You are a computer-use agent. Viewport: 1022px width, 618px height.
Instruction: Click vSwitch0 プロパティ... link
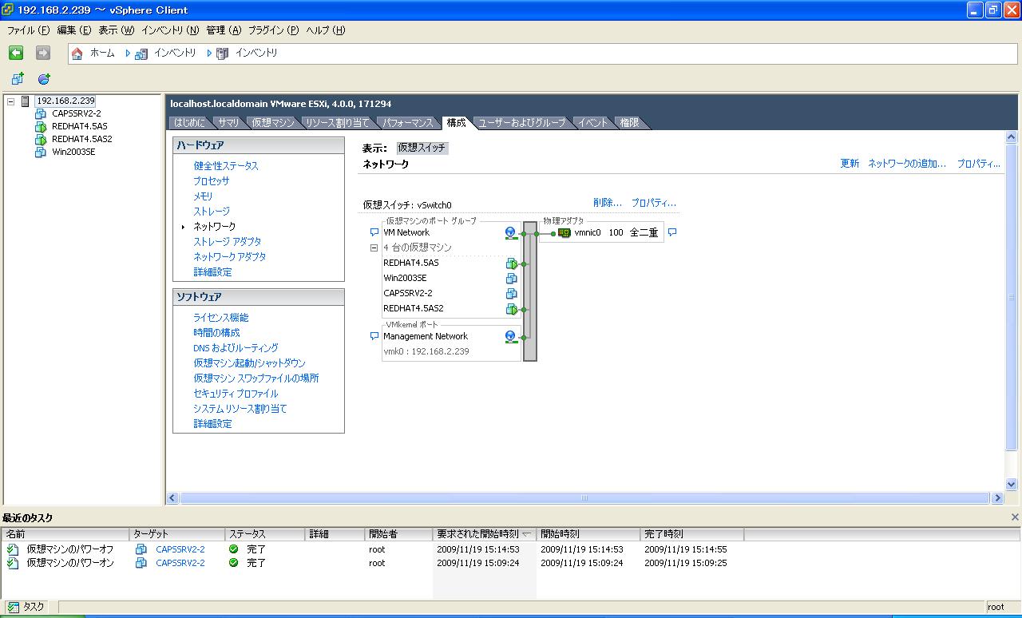[x=653, y=203]
